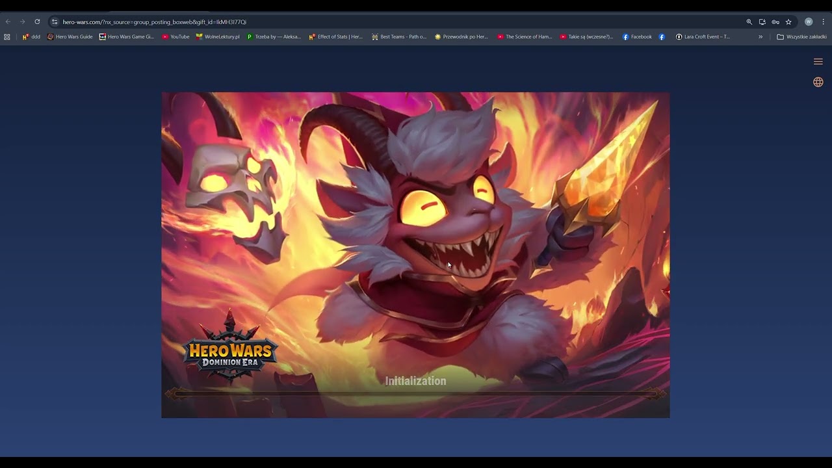Go back to the previous page
Image resolution: width=832 pixels, height=468 pixels.
point(8,21)
